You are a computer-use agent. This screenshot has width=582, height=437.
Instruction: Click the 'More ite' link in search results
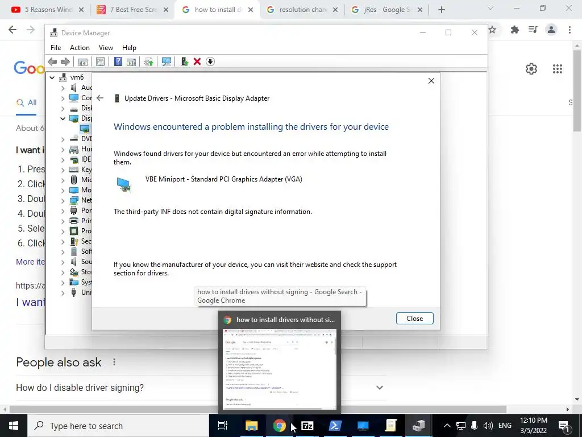click(x=31, y=262)
